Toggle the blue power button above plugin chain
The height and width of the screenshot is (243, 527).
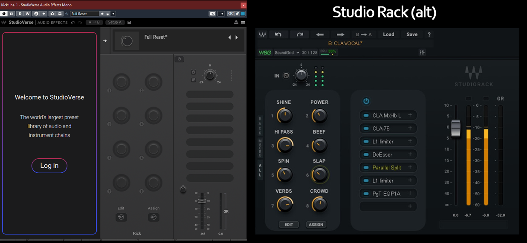coord(366,101)
